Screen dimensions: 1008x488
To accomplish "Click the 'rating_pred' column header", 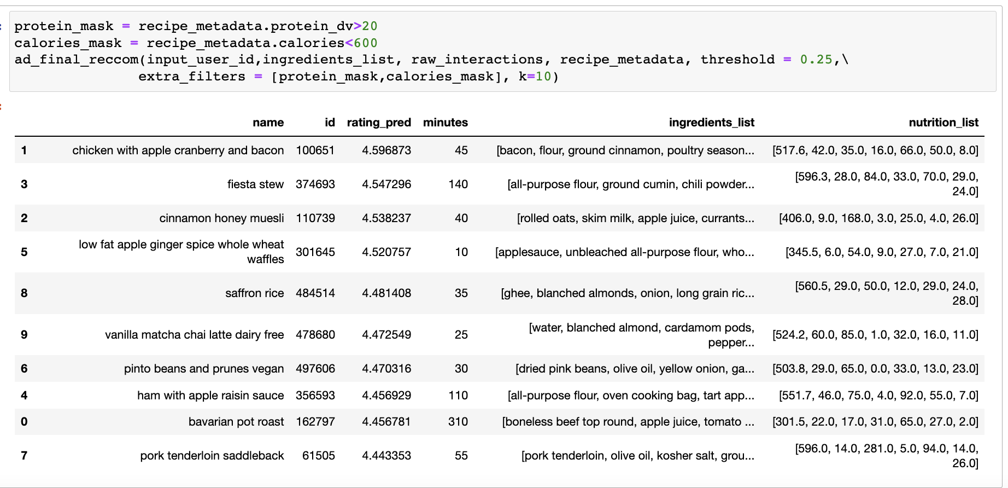I will [x=379, y=123].
